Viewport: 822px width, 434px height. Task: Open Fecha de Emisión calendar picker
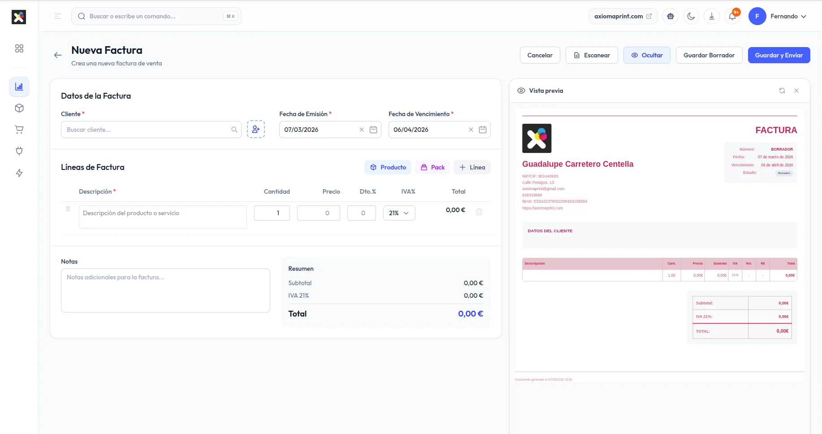tap(373, 130)
